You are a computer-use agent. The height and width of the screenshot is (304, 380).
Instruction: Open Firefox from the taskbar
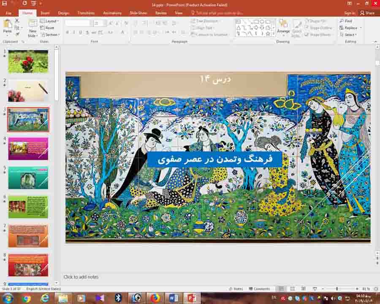[x=155, y=298]
